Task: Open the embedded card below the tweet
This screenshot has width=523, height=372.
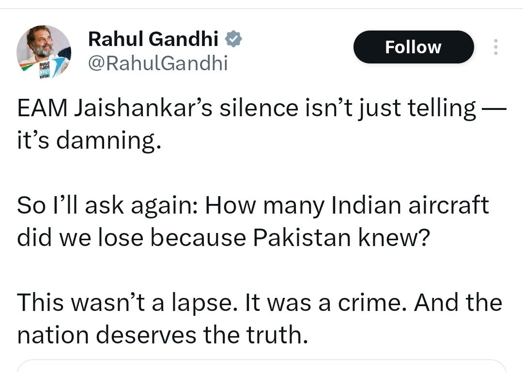Action: click(261, 366)
